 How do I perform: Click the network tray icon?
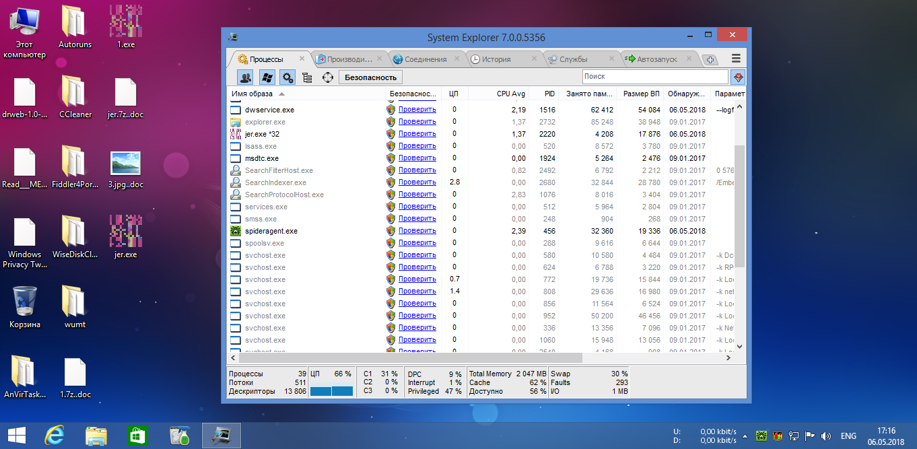pos(794,436)
